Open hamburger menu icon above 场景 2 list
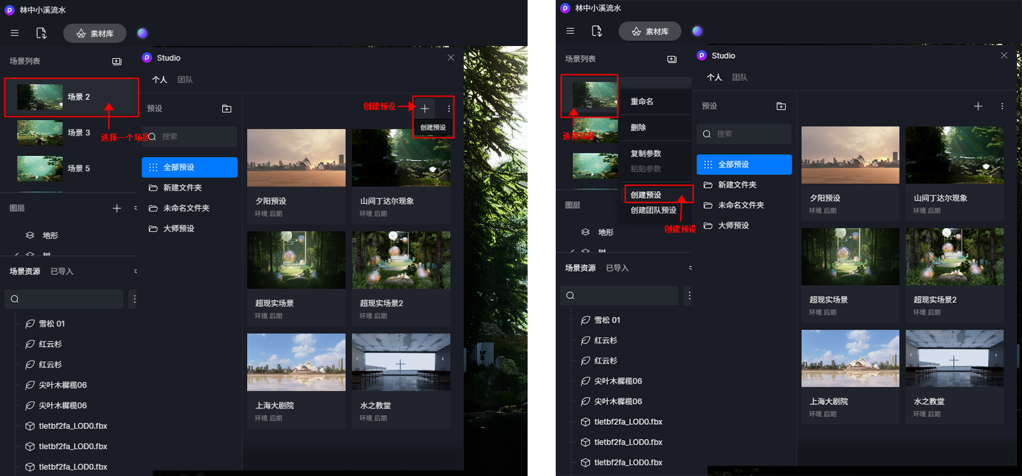 pyautogui.click(x=15, y=33)
